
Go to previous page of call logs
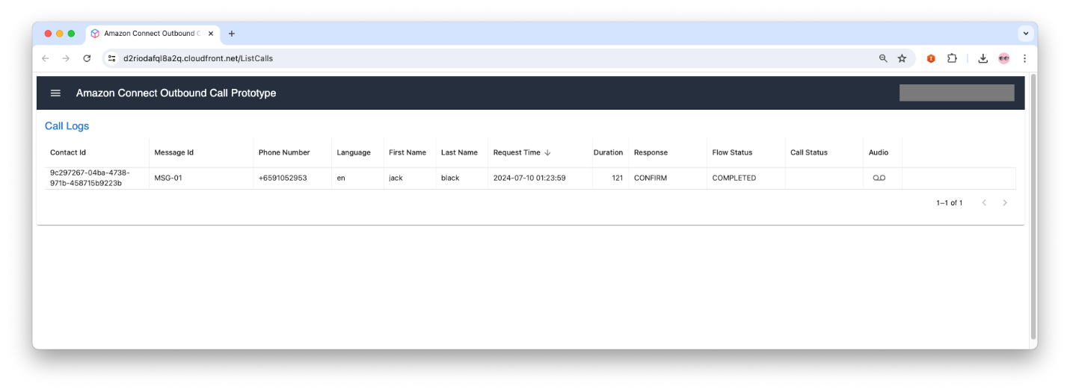(984, 202)
